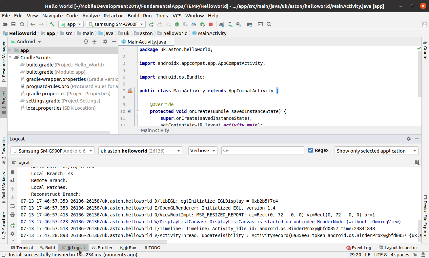Click the logcat search input field

(263, 151)
